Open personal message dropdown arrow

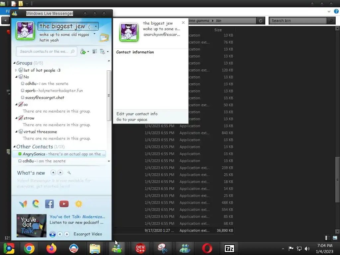(x=94, y=34)
